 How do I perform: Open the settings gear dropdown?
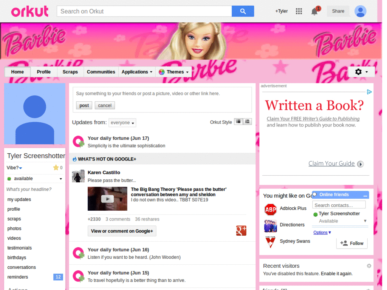pyautogui.click(x=361, y=72)
